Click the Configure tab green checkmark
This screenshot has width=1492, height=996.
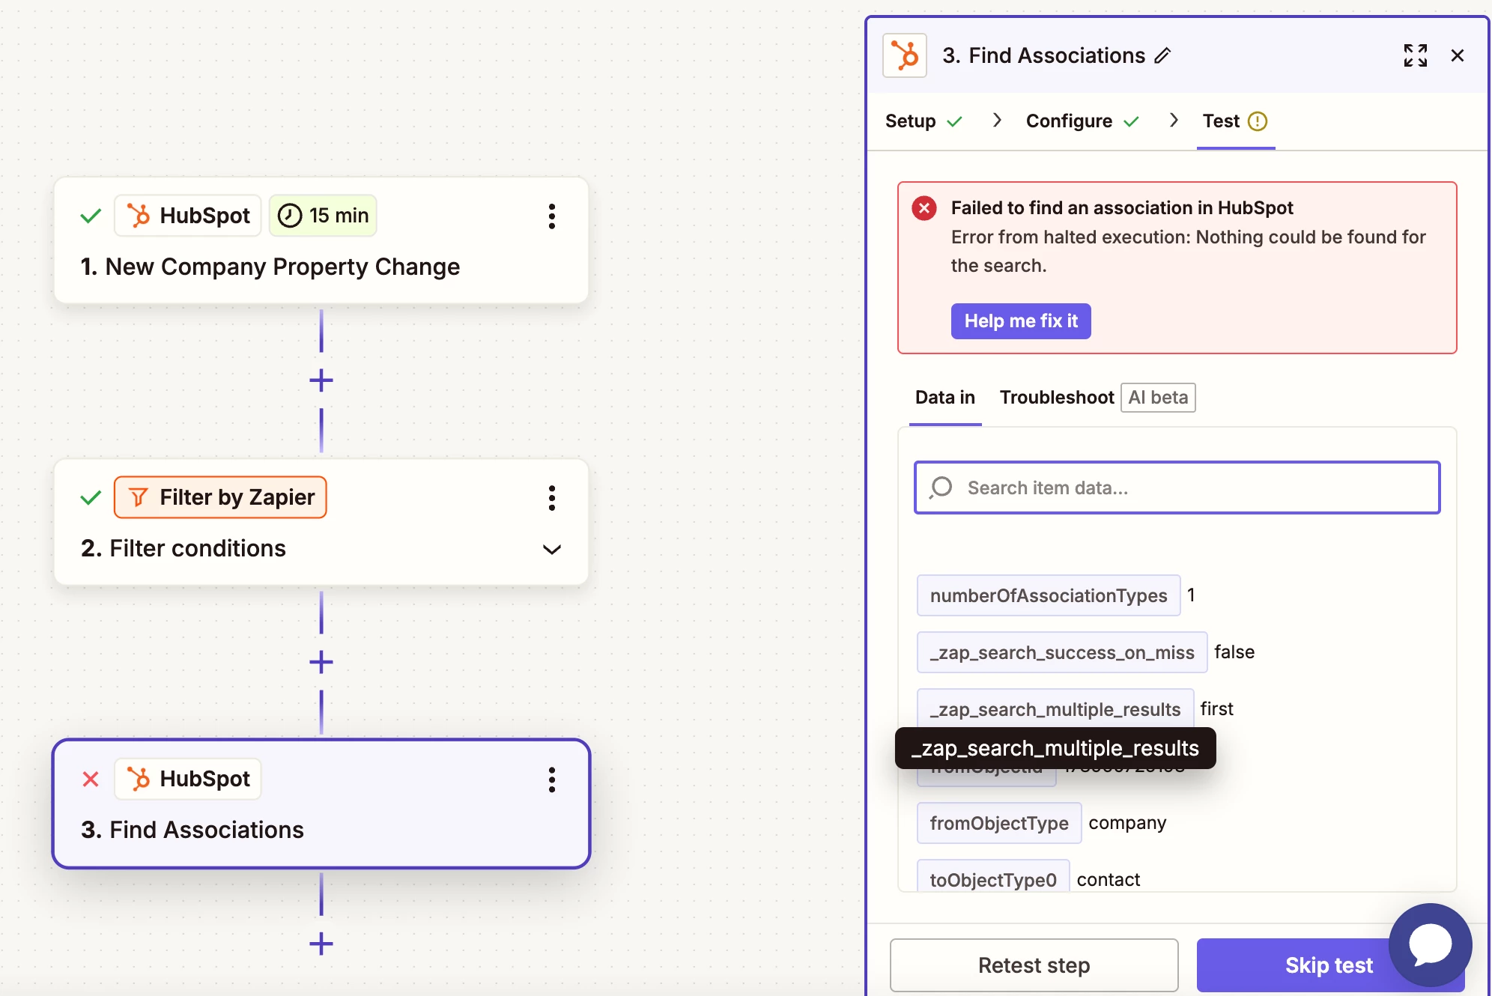1131,121
